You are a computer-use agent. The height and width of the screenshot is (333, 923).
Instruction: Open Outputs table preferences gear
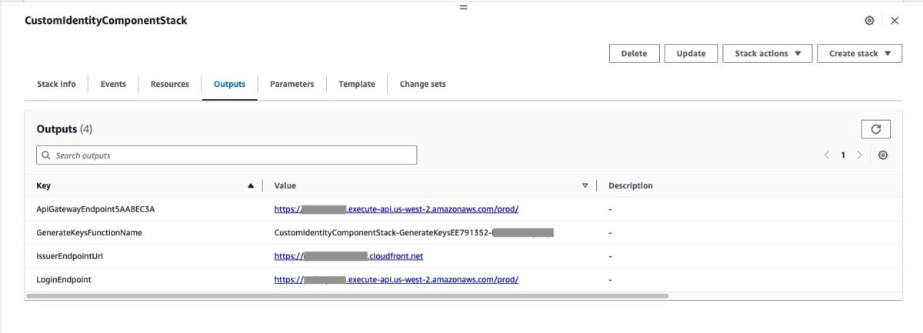point(883,155)
